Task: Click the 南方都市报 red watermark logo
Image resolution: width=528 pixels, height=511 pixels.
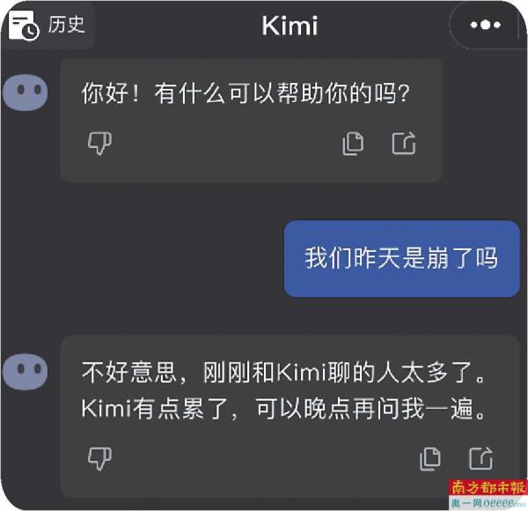Action: pyautogui.click(x=488, y=488)
